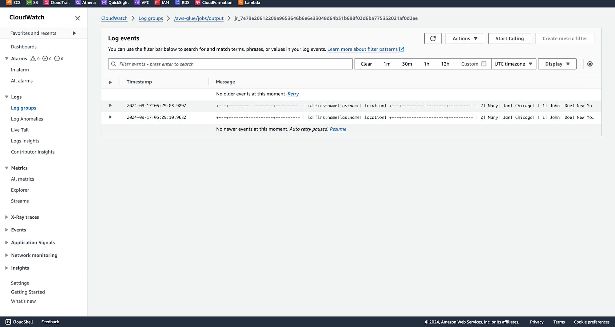Open All alarms
The image size is (615, 327).
[x=22, y=81]
